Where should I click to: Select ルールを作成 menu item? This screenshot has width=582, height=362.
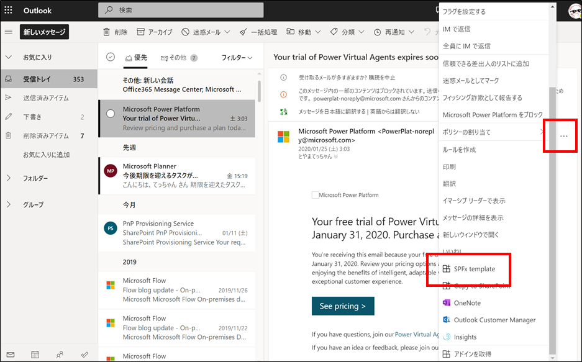[x=494, y=150]
